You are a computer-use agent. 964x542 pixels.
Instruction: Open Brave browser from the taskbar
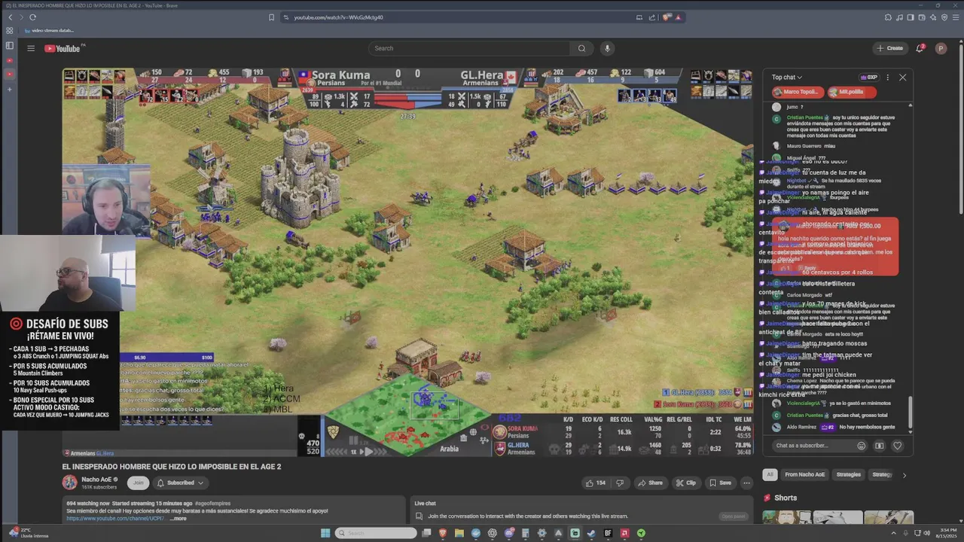pyautogui.click(x=443, y=533)
